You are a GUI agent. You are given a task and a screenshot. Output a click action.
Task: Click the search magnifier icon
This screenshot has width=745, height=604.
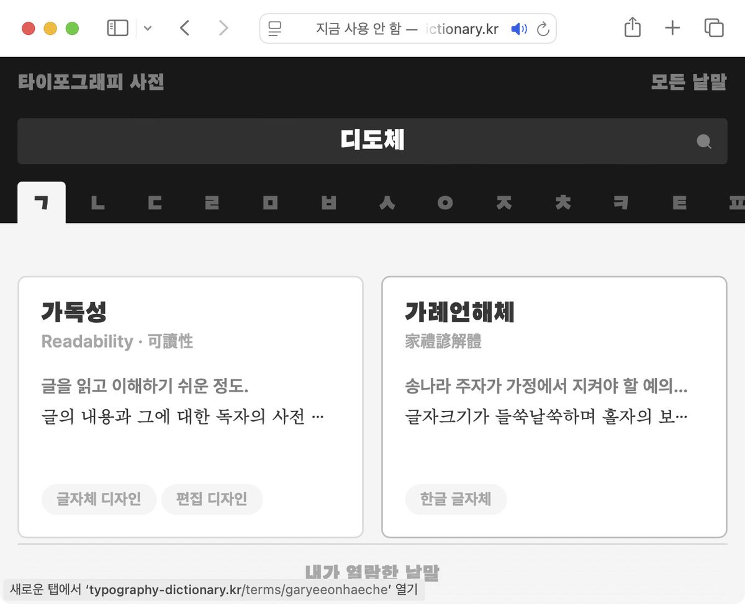(x=703, y=142)
